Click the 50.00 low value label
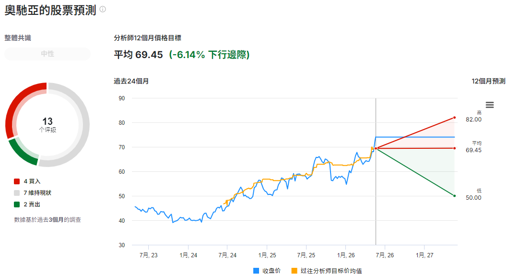This screenshot has width=508, height=276. pos(473,197)
